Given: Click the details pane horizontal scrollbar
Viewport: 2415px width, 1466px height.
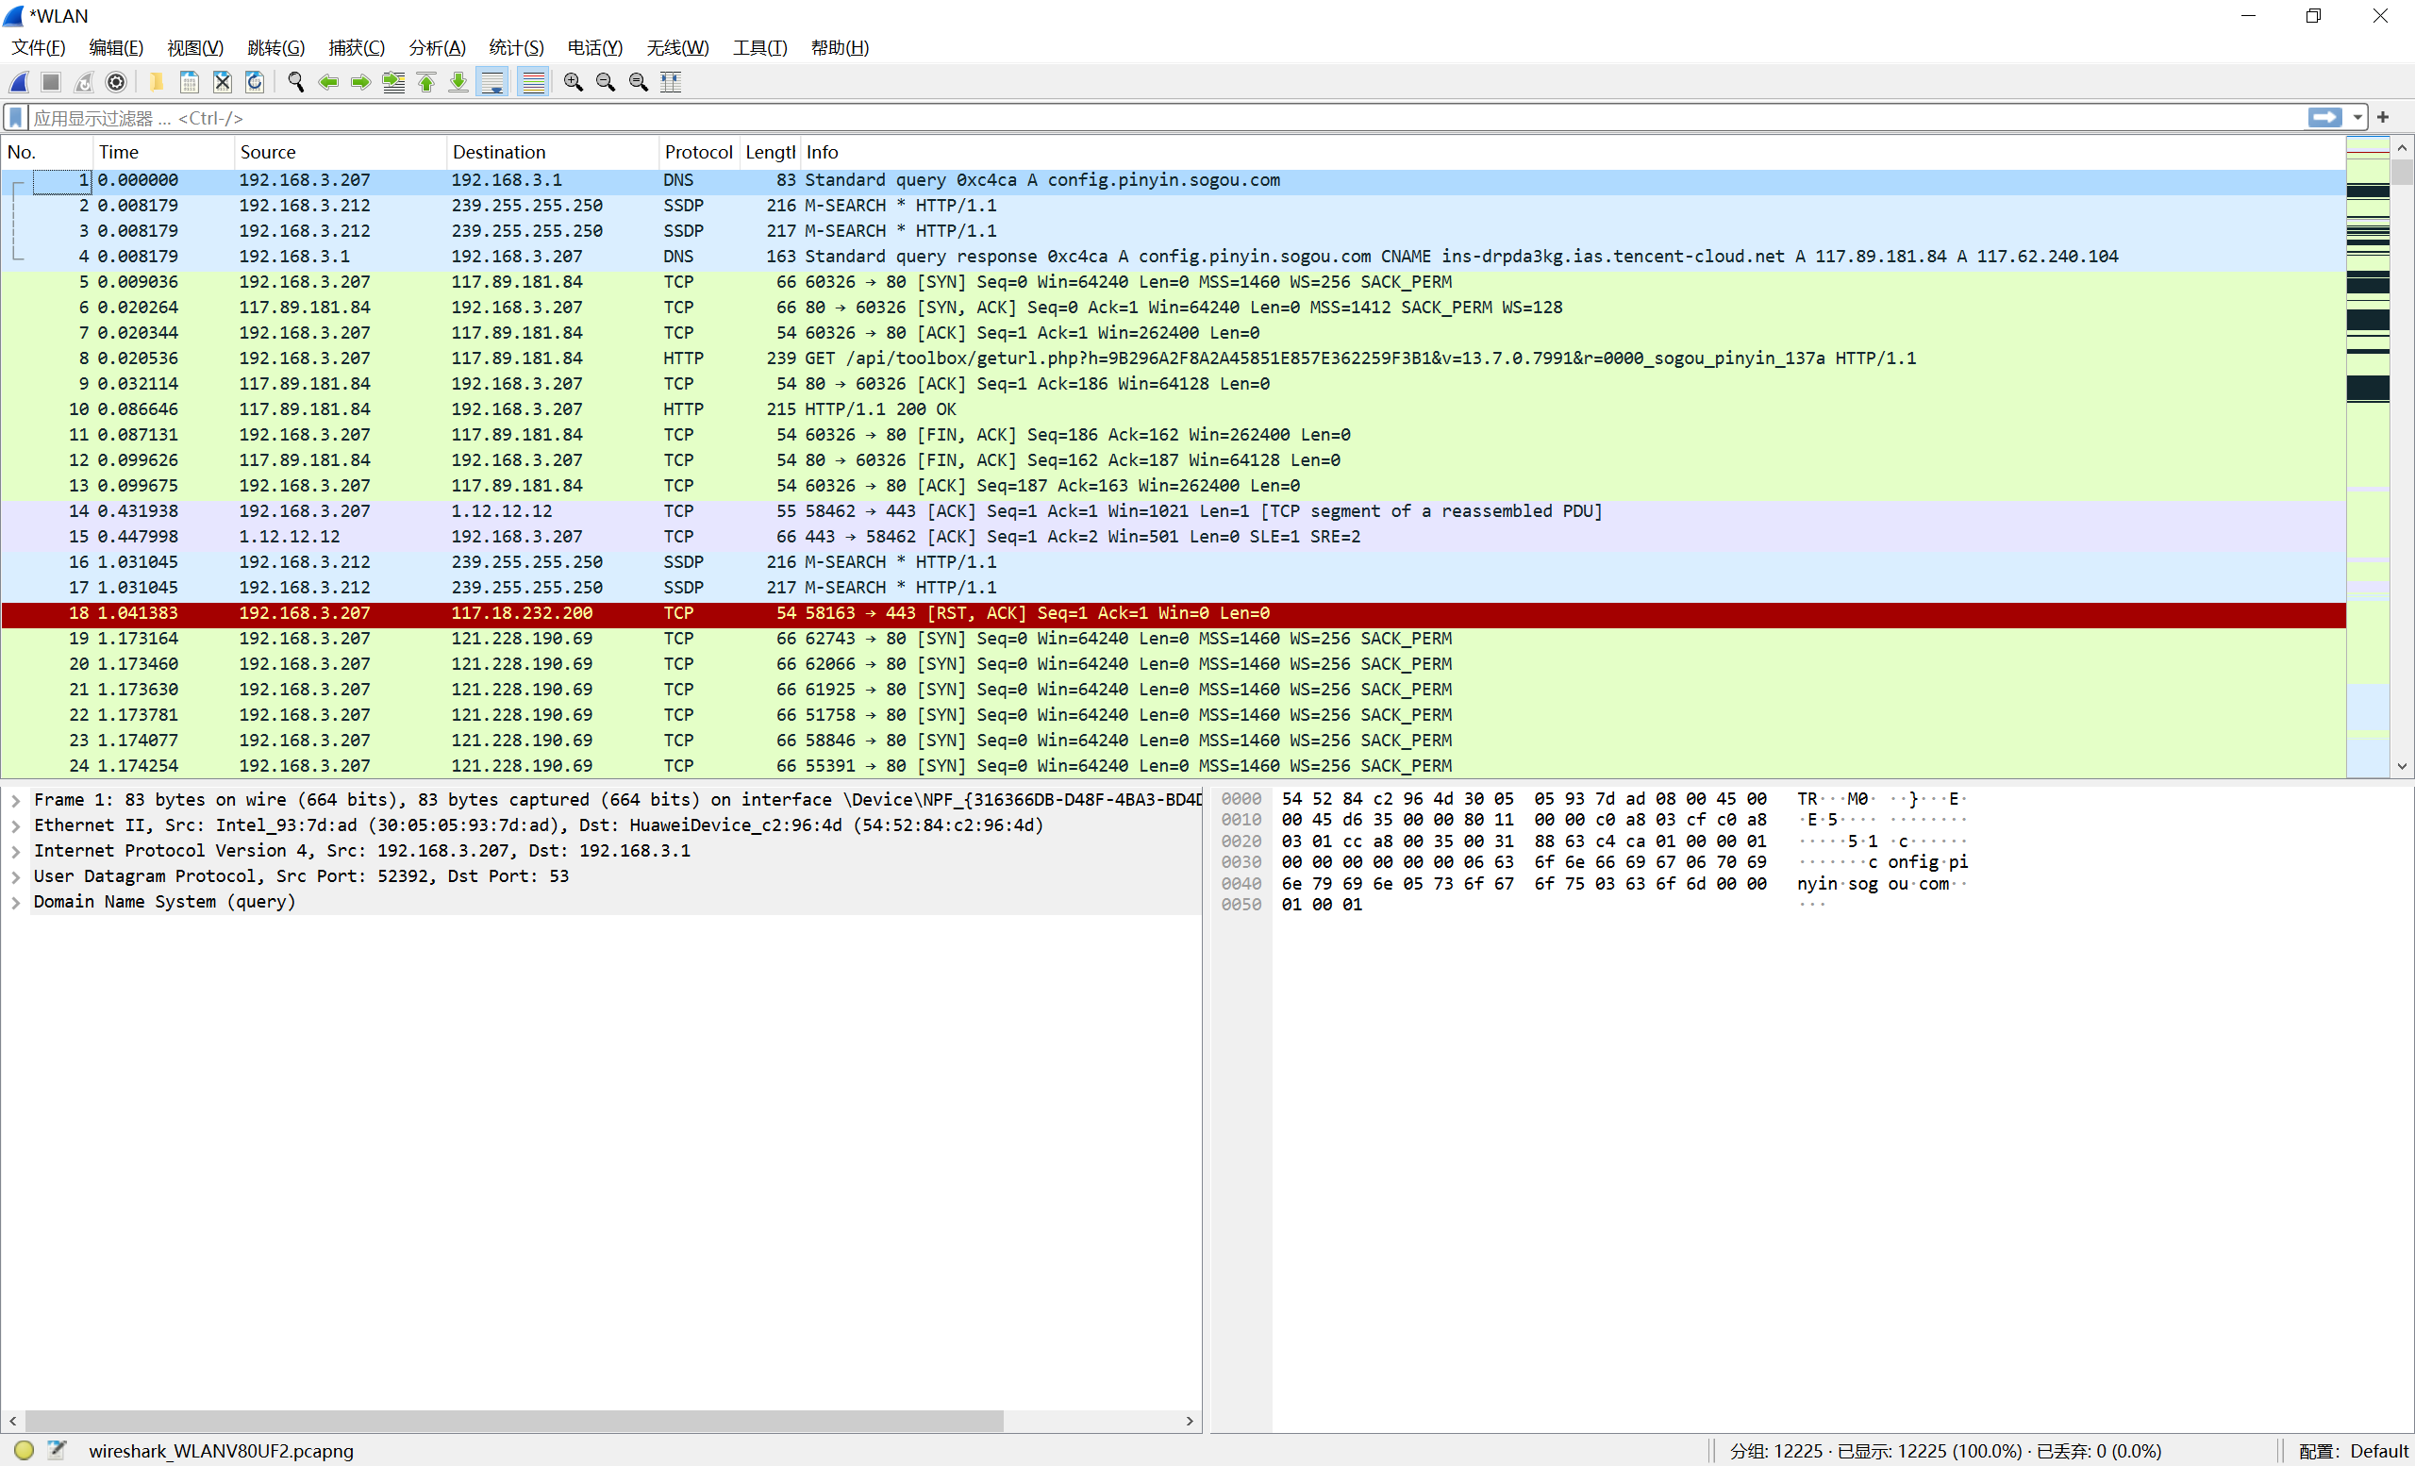Looking at the screenshot, I should 514,1421.
